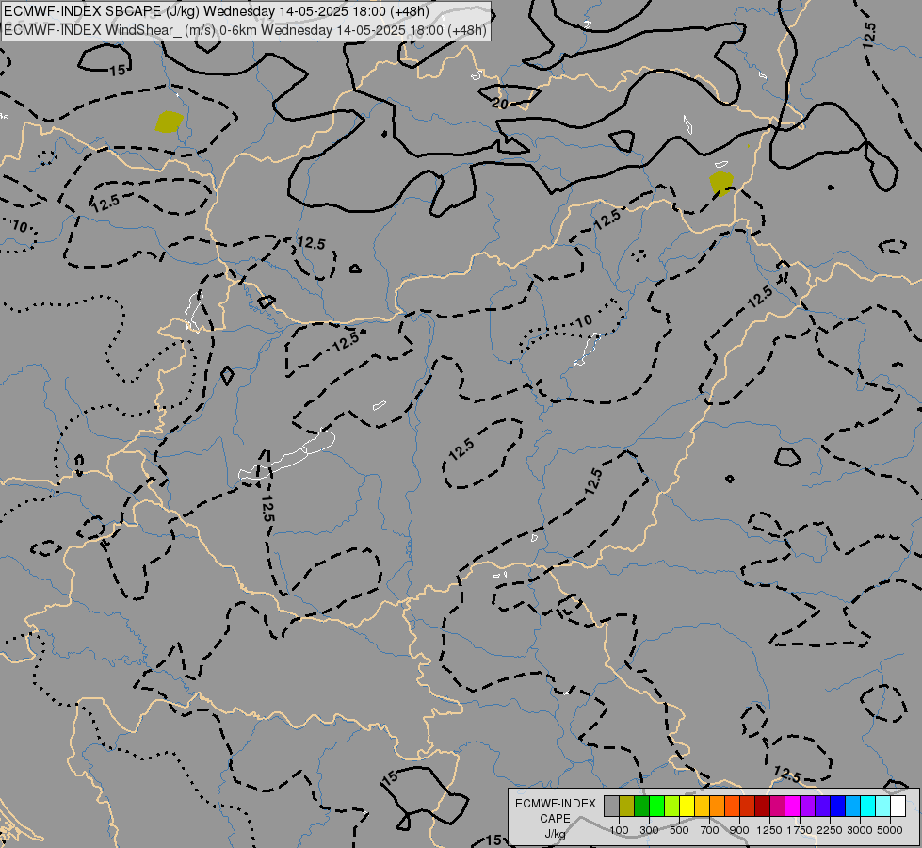Select the pure blue legend swatch
This screenshot has height=848, width=922.
click(x=838, y=806)
